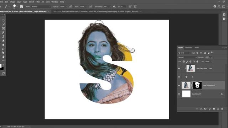Select the Clone Stamp tool
Screen dimensions: 228x128
click(3, 37)
